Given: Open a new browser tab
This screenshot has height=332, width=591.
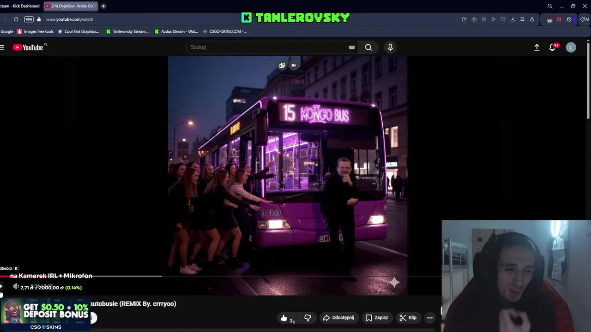Looking at the screenshot, I should [103, 6].
